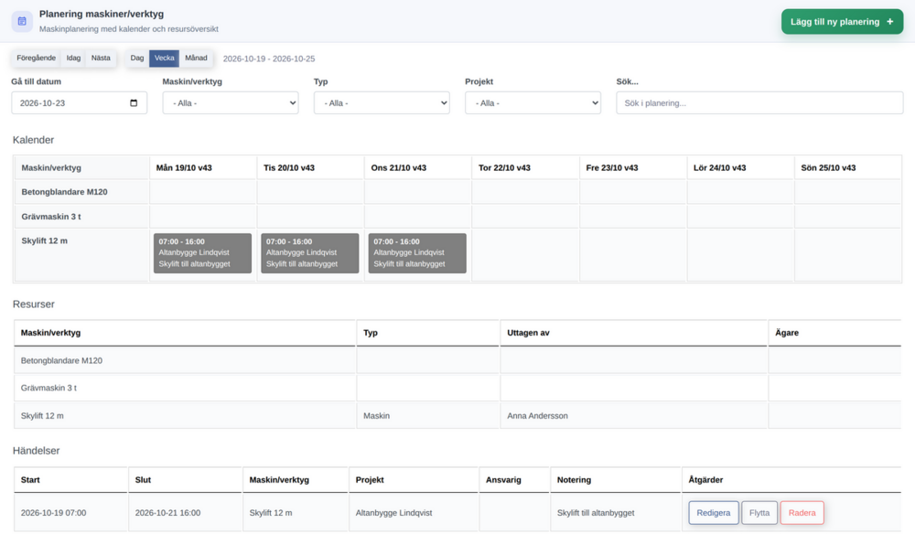Open Skylift booking on Mån 19/10

click(x=202, y=253)
